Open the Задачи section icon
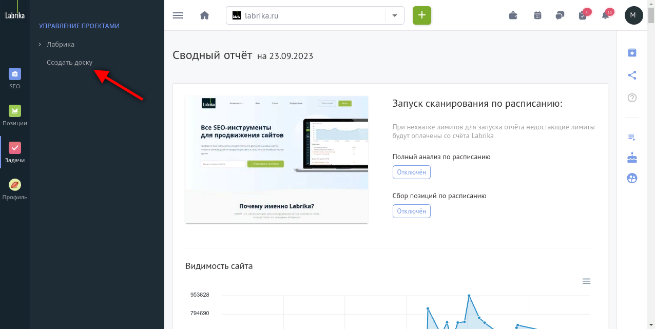Viewport: 655px width, 329px height. point(15,148)
